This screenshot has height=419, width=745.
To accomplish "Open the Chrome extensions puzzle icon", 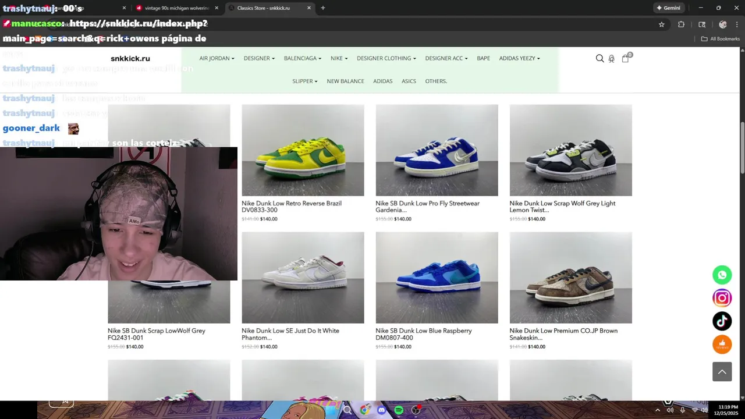I will (x=682, y=24).
